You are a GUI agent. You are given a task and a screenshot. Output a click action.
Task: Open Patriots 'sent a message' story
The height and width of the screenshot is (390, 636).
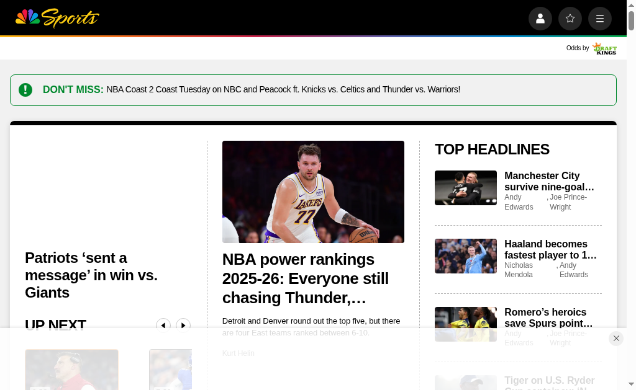(x=91, y=275)
